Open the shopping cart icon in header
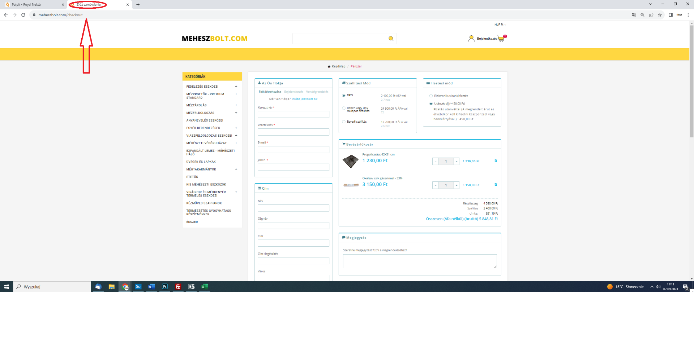This screenshot has height=357, width=694. 502,39
